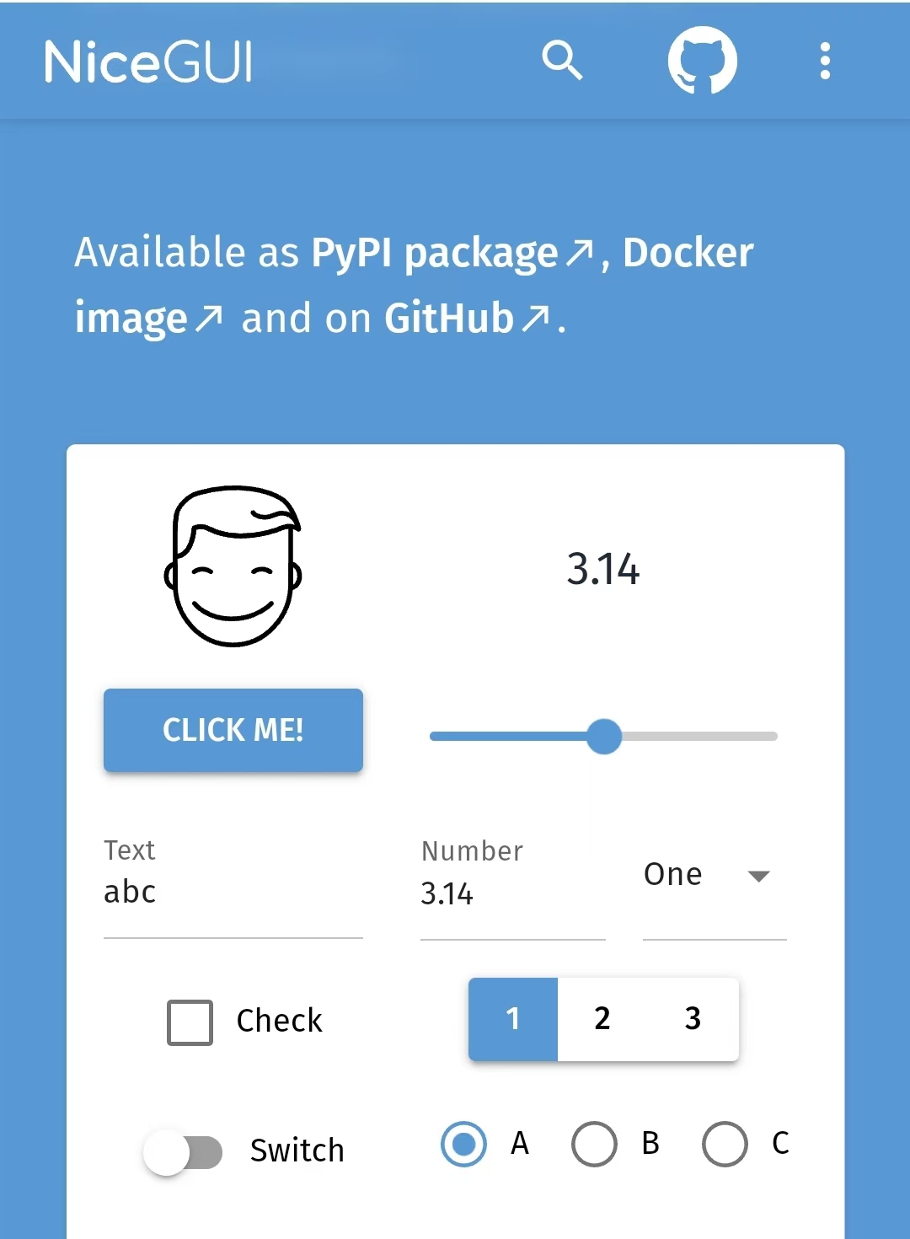
Task: Open the GitHub octocat icon
Action: (702, 61)
